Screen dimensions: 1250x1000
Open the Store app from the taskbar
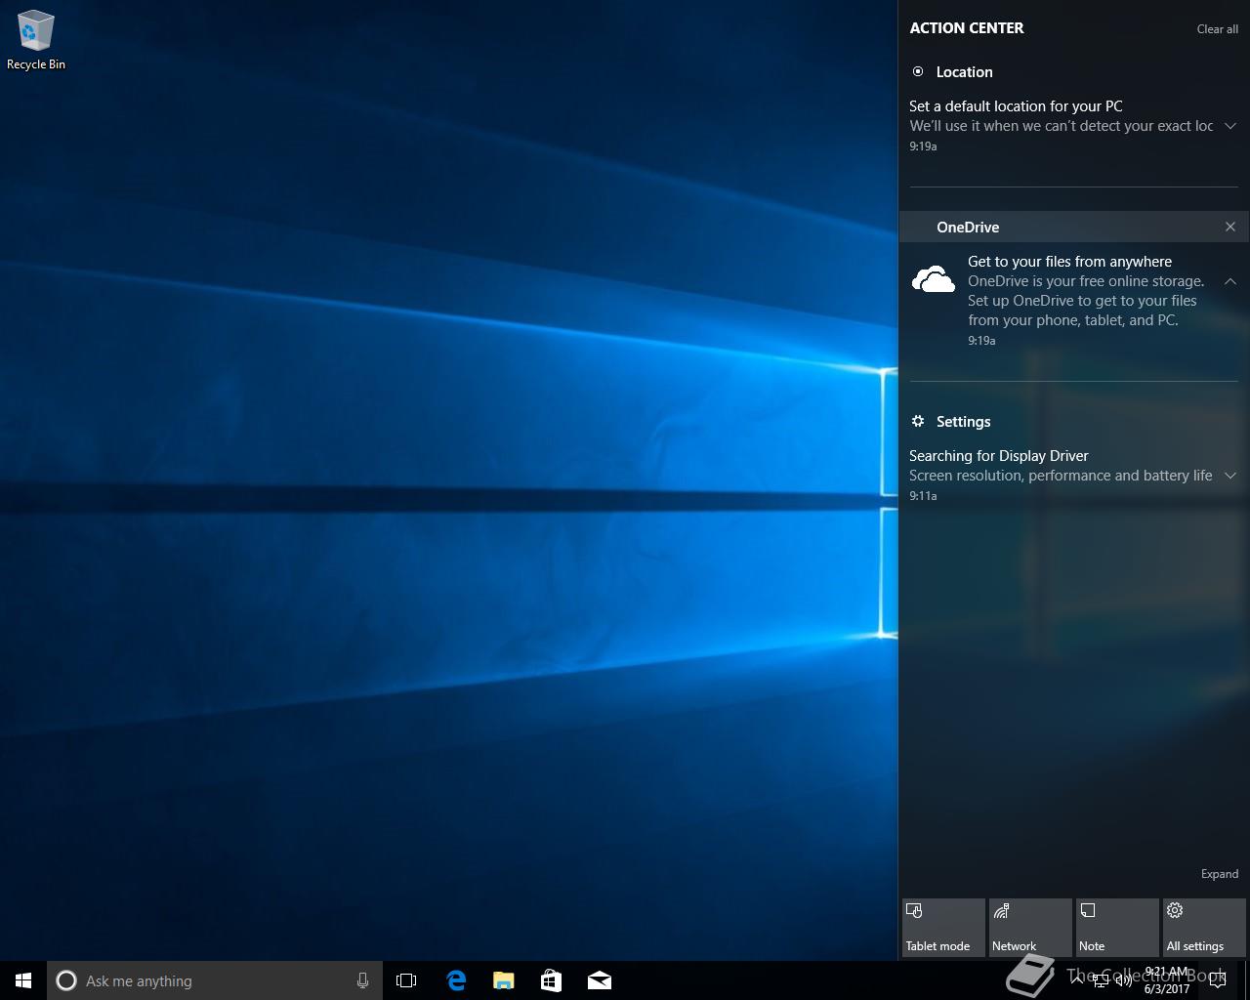pyautogui.click(x=551, y=980)
